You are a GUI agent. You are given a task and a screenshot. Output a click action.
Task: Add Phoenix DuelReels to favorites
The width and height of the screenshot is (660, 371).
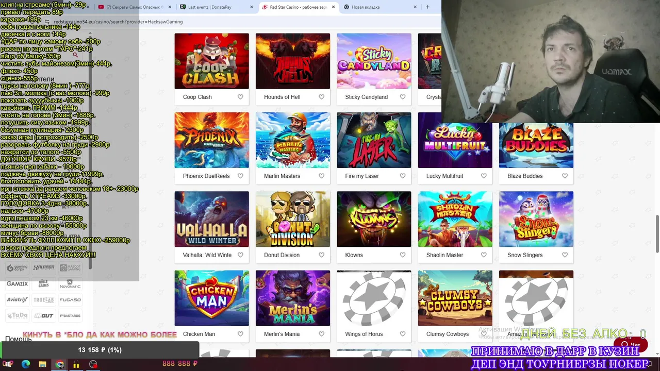tap(240, 176)
